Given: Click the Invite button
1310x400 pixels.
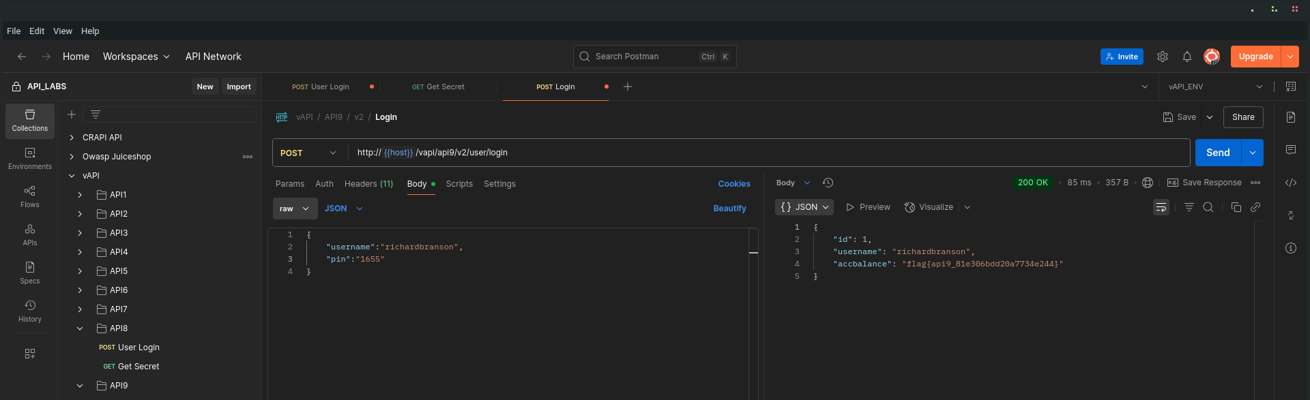Looking at the screenshot, I should (1122, 57).
